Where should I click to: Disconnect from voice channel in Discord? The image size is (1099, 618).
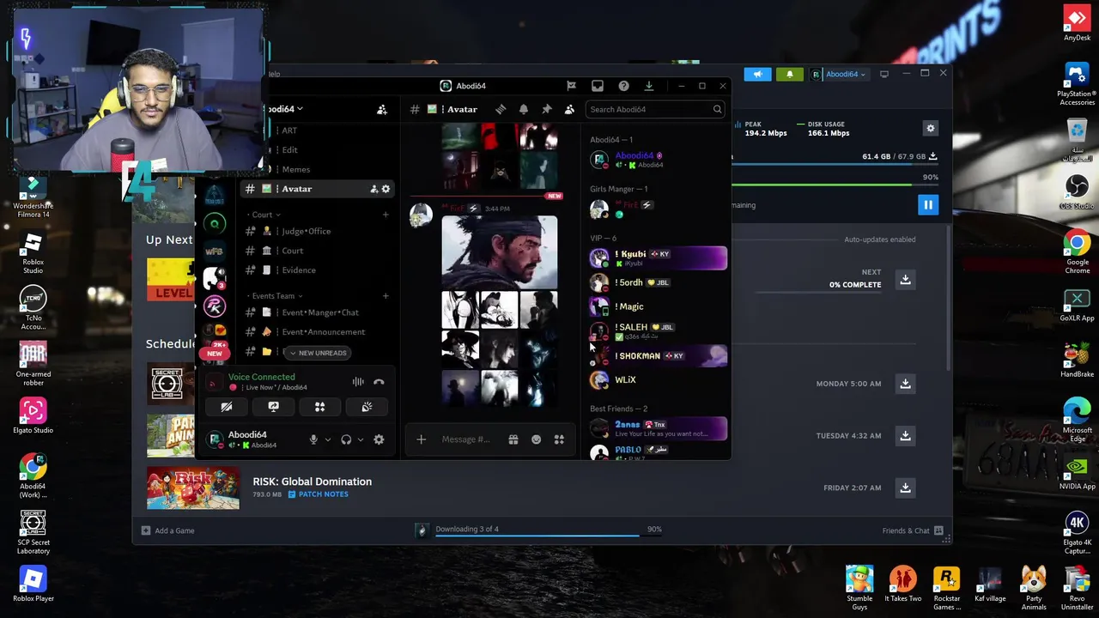[379, 382]
